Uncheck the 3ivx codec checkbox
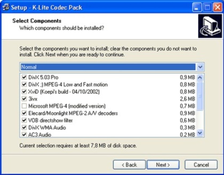Viewport: 224px width, 175px height. [x=24, y=99]
